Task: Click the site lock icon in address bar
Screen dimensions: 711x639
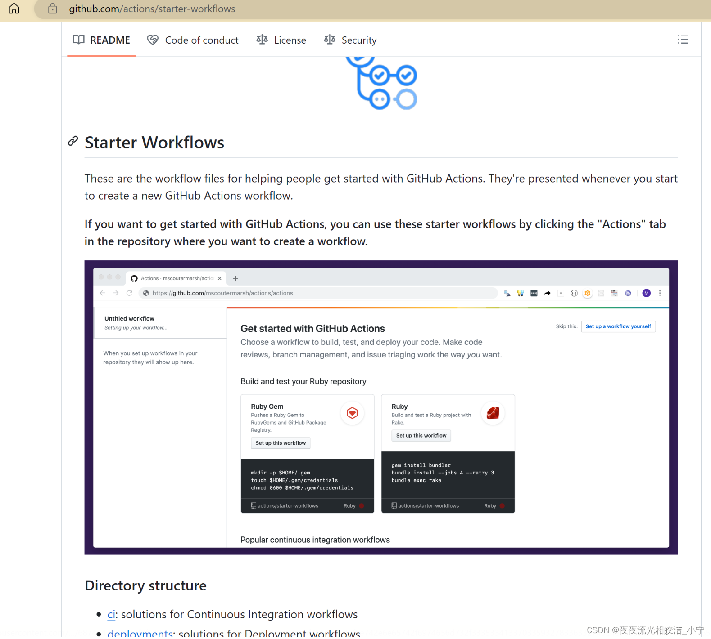Action: point(53,9)
